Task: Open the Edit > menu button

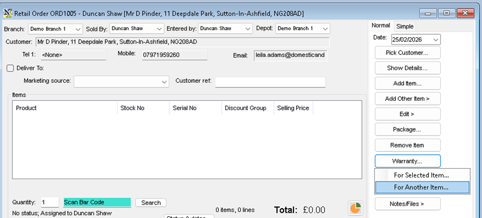Action: 407,114
